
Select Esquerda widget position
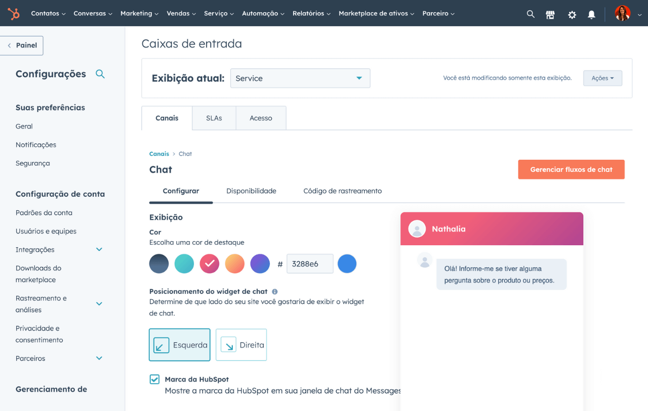pos(180,345)
